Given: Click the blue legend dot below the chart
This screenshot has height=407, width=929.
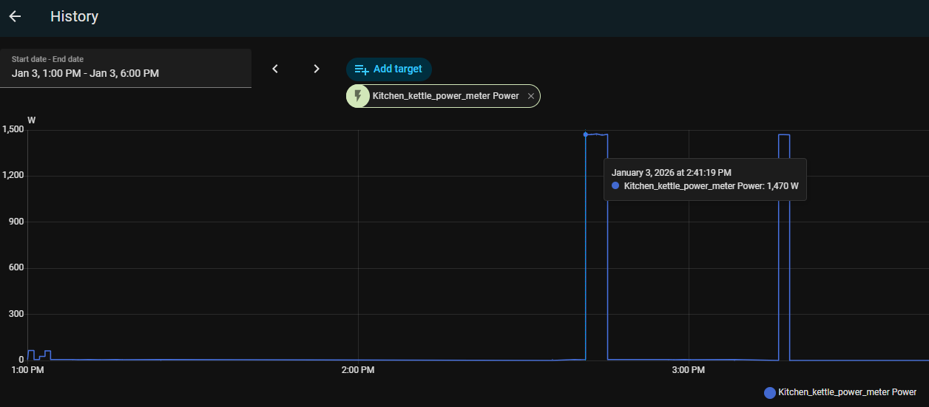Looking at the screenshot, I should coord(770,392).
